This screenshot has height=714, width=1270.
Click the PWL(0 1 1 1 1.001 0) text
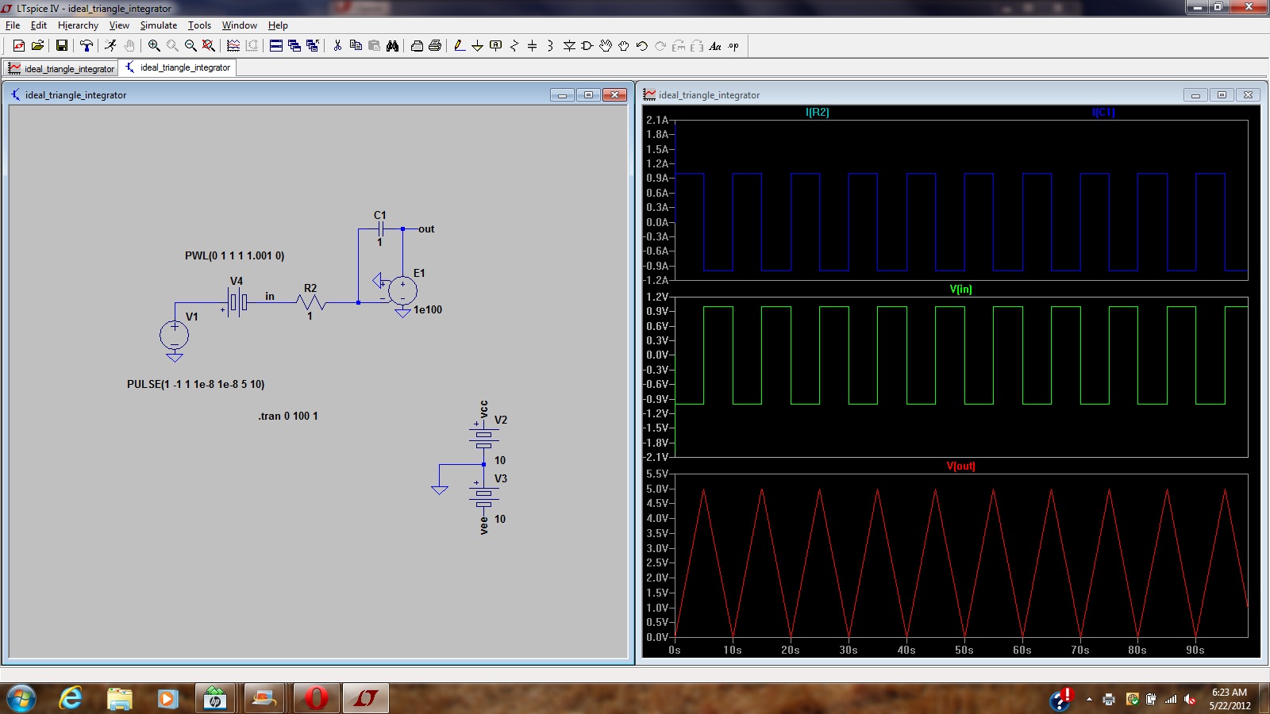point(234,255)
